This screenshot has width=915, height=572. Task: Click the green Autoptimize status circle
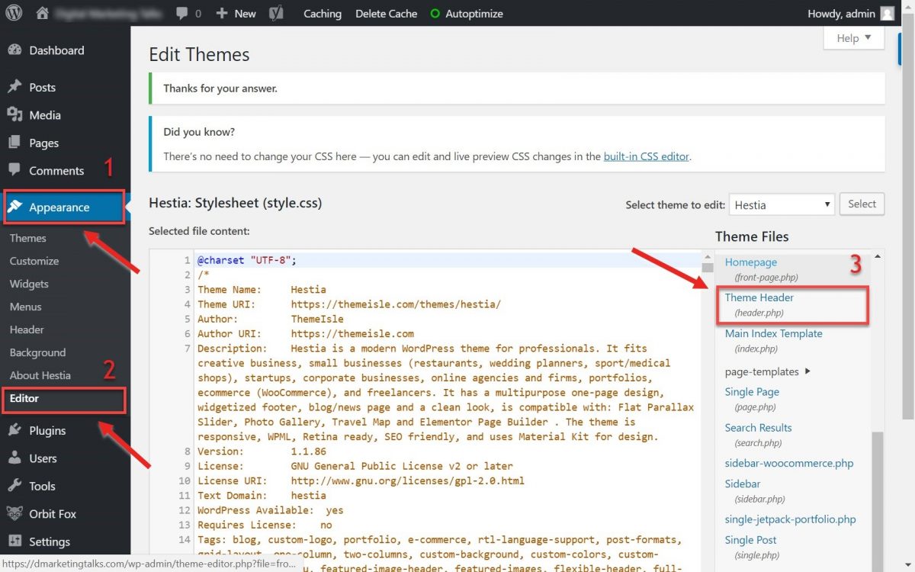[x=435, y=14]
